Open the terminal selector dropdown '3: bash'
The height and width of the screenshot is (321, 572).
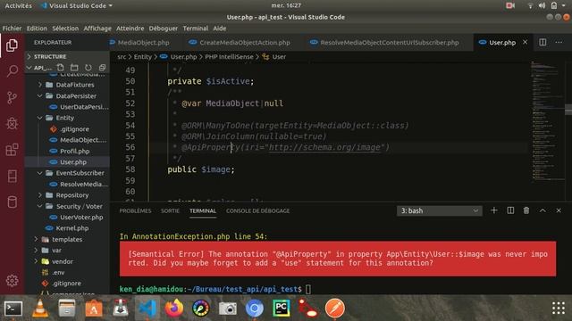[439, 210]
